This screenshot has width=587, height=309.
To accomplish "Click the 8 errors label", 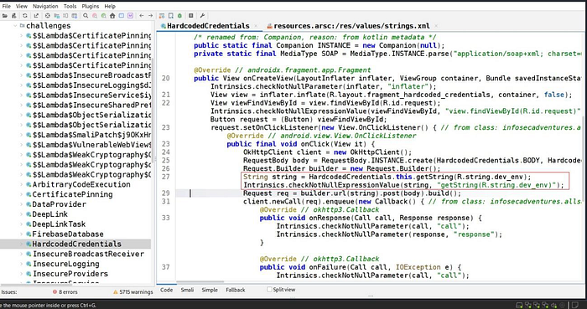I will (68, 291).
